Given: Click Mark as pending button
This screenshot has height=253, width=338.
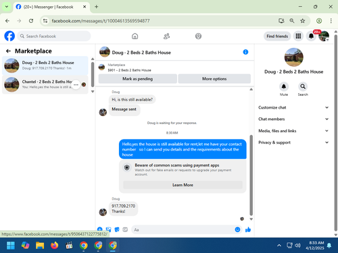Looking at the screenshot, I should pos(138,79).
